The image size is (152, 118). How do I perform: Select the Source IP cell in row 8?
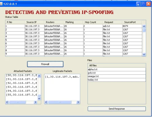(x=34, y=50)
